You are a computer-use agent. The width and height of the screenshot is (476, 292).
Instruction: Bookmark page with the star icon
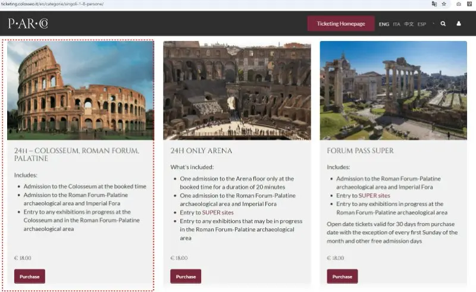[444, 4]
